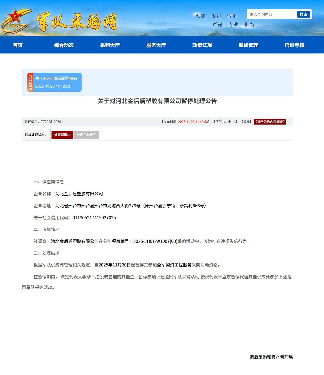
Task: Open the 首页 navigation menu
Action: [18, 45]
